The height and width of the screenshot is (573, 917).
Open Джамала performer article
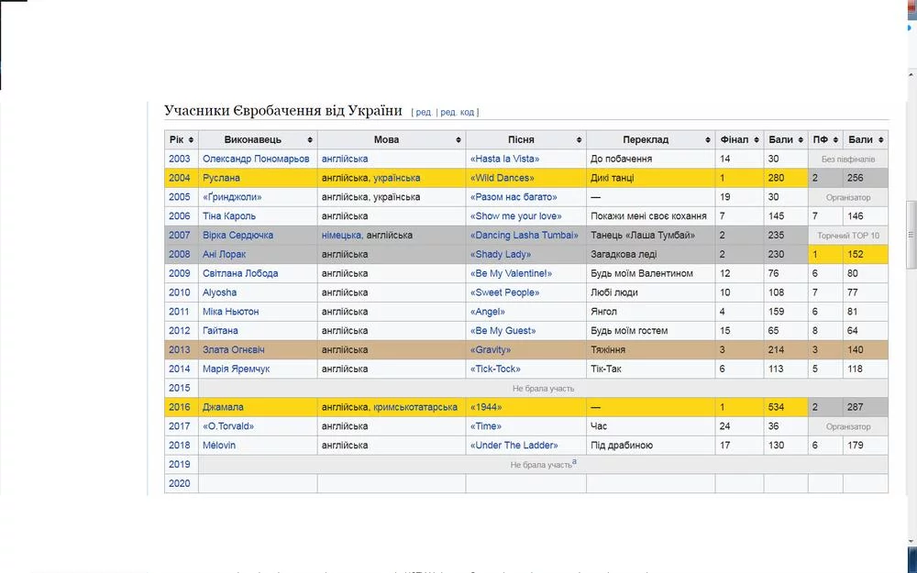223,407
